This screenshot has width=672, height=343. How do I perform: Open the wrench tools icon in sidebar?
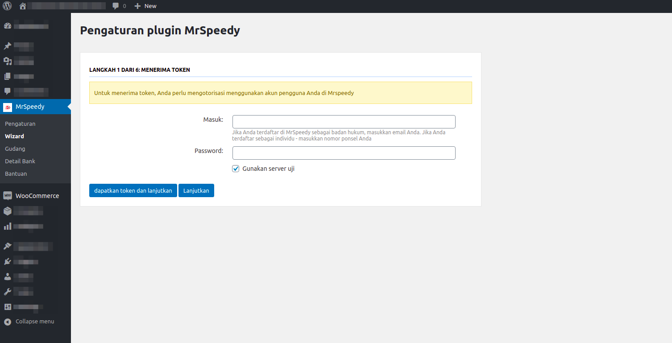click(x=8, y=292)
